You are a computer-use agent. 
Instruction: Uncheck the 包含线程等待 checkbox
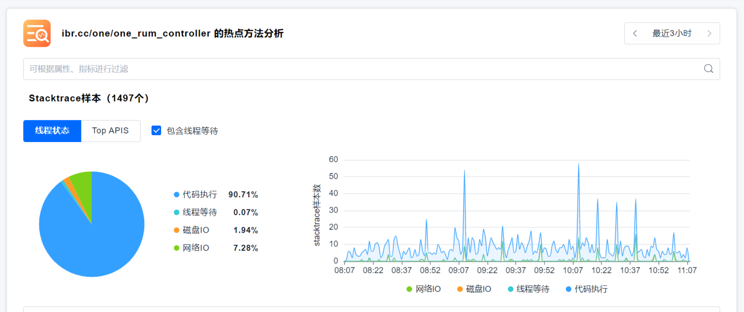[x=156, y=131]
